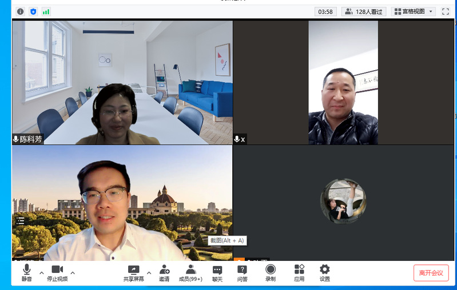
Task: Turn off camera with 停止视频
Action: pos(57,273)
